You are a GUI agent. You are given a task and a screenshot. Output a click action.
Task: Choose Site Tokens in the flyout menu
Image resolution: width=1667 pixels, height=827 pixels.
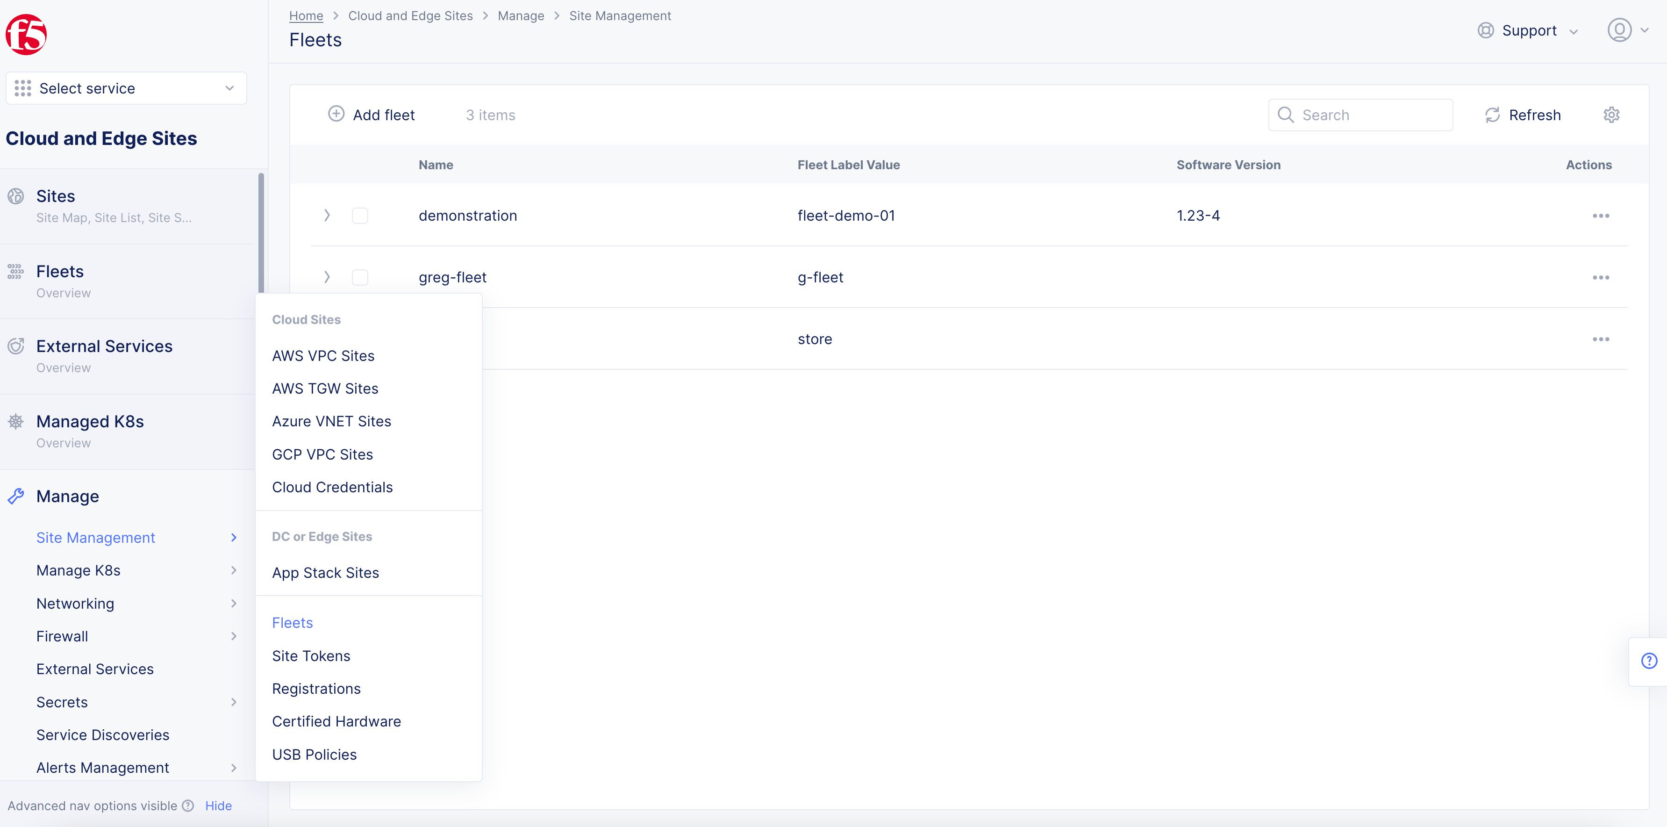(x=311, y=655)
